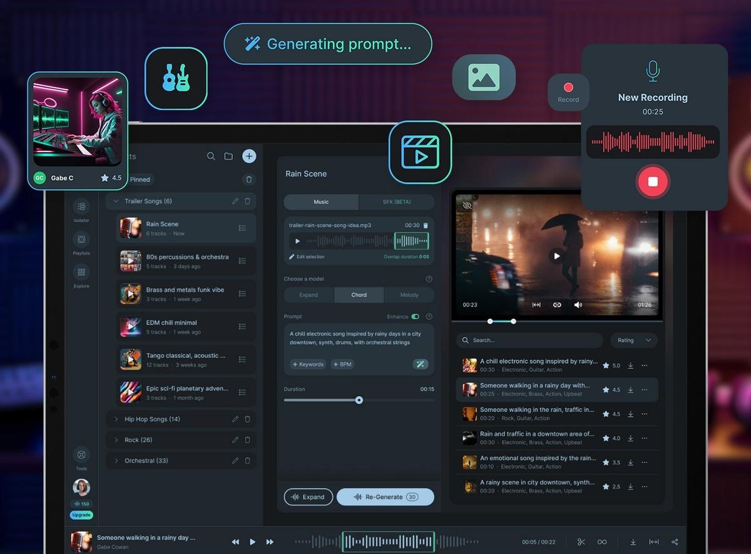
Task: Collapse the Trailer Songs folder
Action: pos(116,201)
